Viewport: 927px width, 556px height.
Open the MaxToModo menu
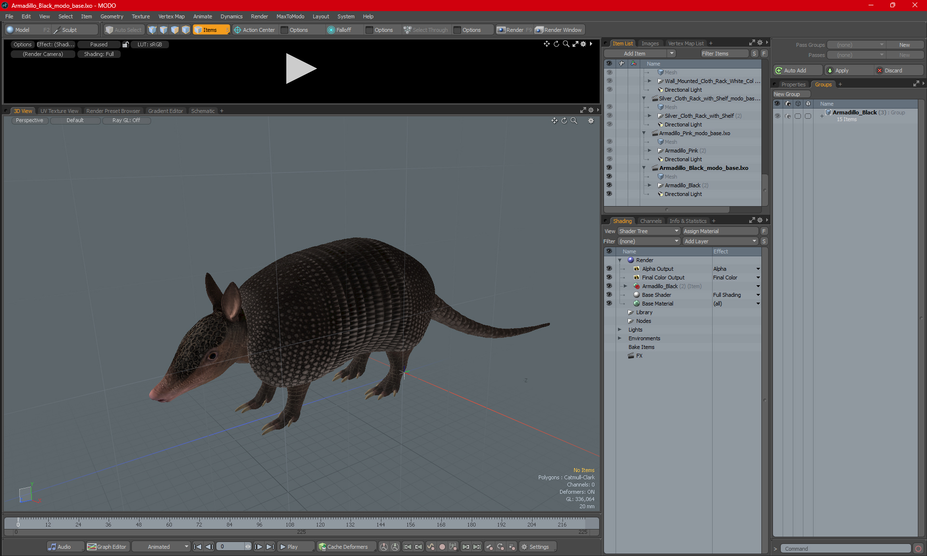[x=290, y=16]
